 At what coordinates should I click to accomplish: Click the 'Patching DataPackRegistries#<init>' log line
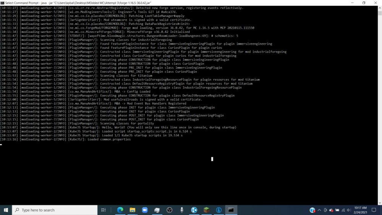point(95,24)
